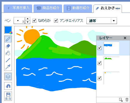Save the drawing with 保存 button
This screenshot has width=130, height=103.
click(x=8, y=96)
